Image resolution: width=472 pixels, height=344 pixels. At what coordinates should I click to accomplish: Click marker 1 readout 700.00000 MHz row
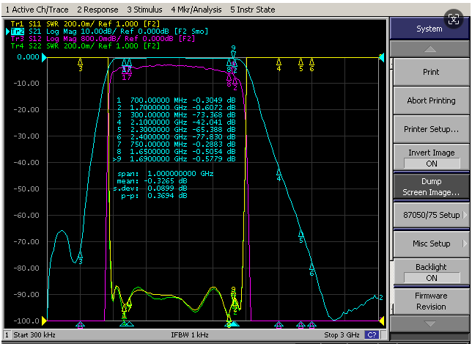(x=177, y=100)
